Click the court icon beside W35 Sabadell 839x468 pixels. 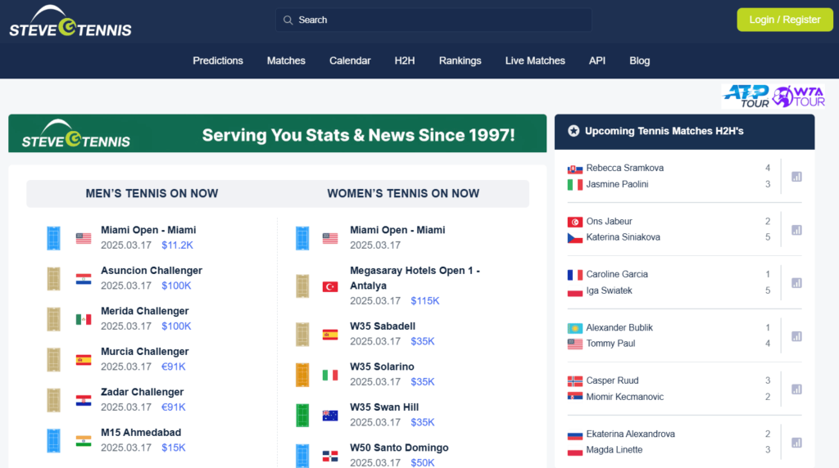pyautogui.click(x=302, y=335)
